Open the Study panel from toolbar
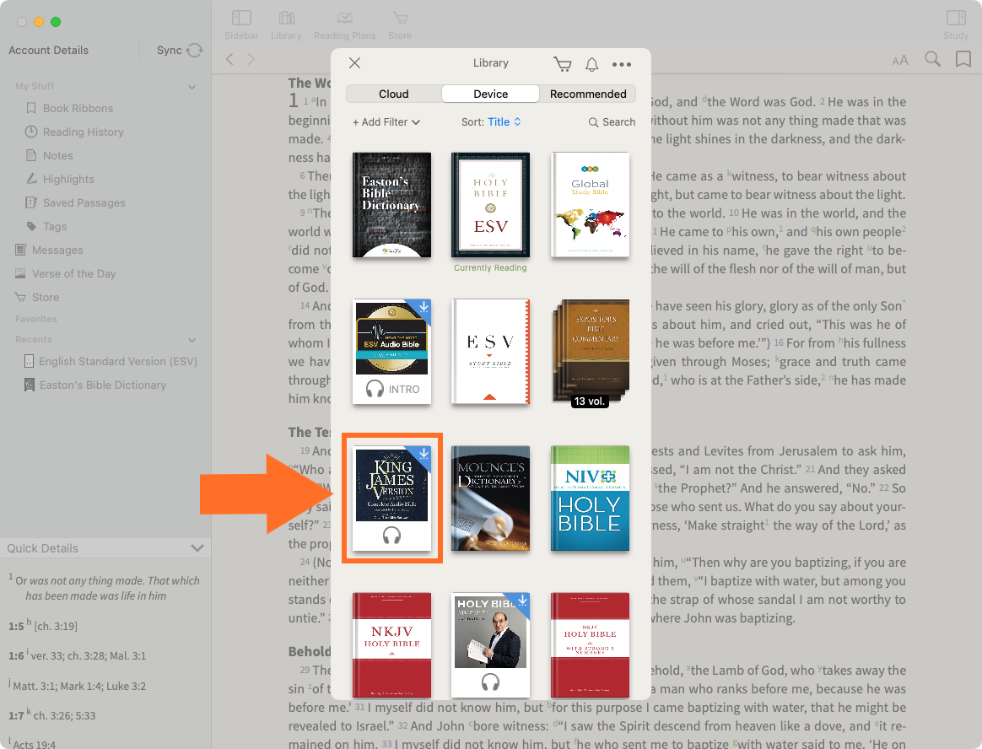982x749 pixels. (955, 24)
